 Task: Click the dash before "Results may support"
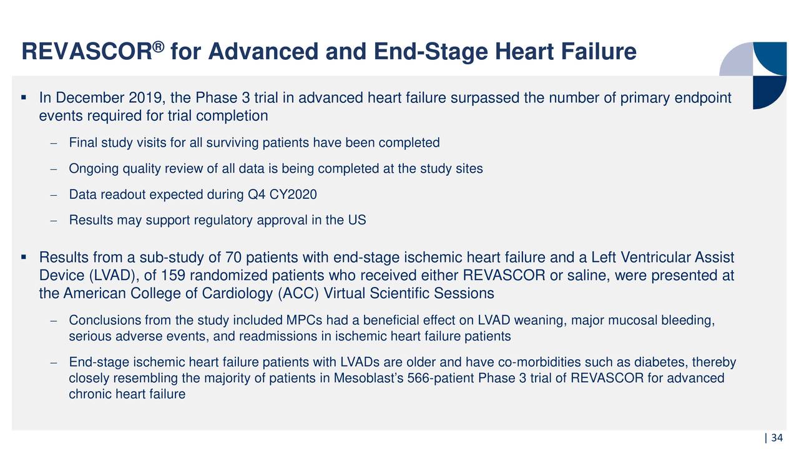[54, 221]
